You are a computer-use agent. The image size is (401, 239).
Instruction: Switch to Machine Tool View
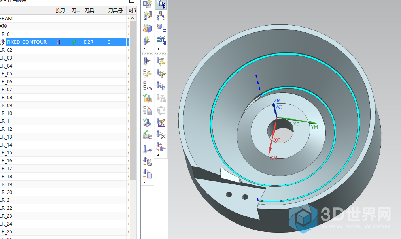161,16
